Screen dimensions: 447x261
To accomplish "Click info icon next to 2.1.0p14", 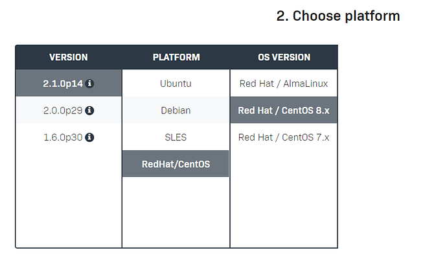I will pyautogui.click(x=90, y=84).
